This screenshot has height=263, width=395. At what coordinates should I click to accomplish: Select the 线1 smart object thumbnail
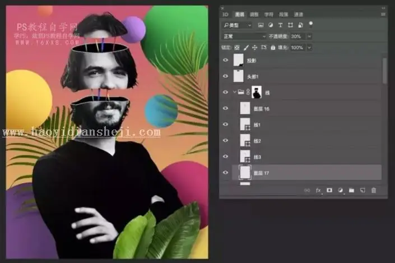[245, 124]
